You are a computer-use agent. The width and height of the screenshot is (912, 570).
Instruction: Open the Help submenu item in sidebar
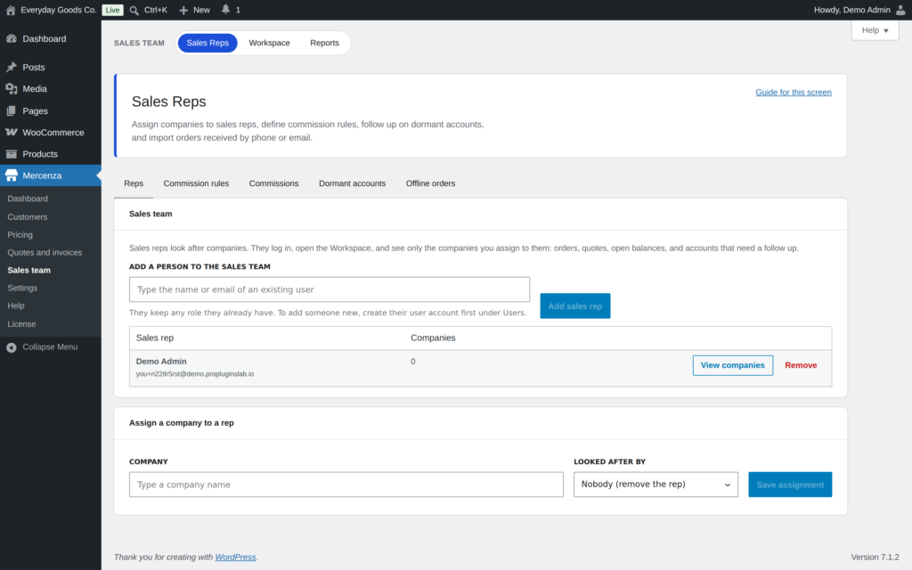16,306
